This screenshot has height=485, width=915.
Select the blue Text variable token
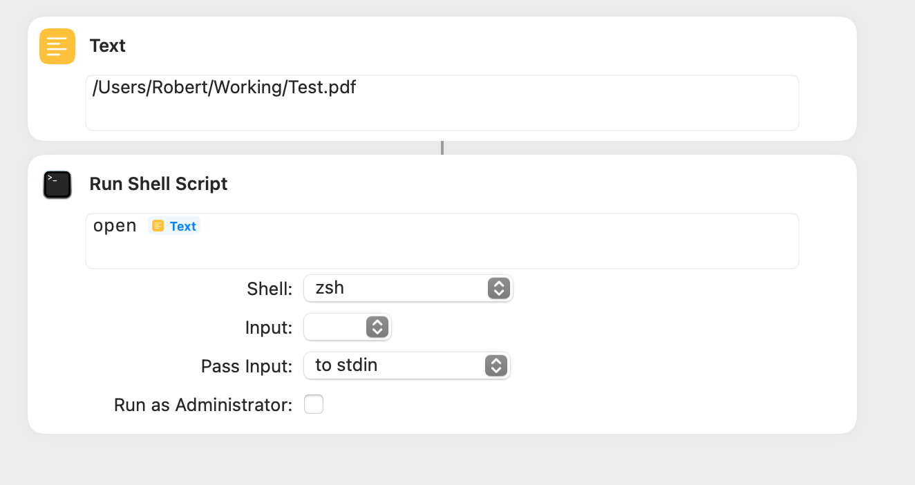(x=174, y=226)
